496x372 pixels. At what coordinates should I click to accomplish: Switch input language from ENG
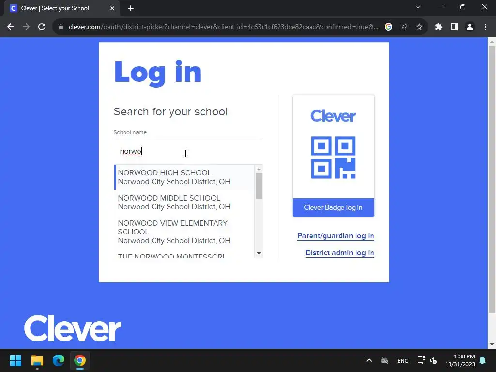pyautogui.click(x=403, y=360)
